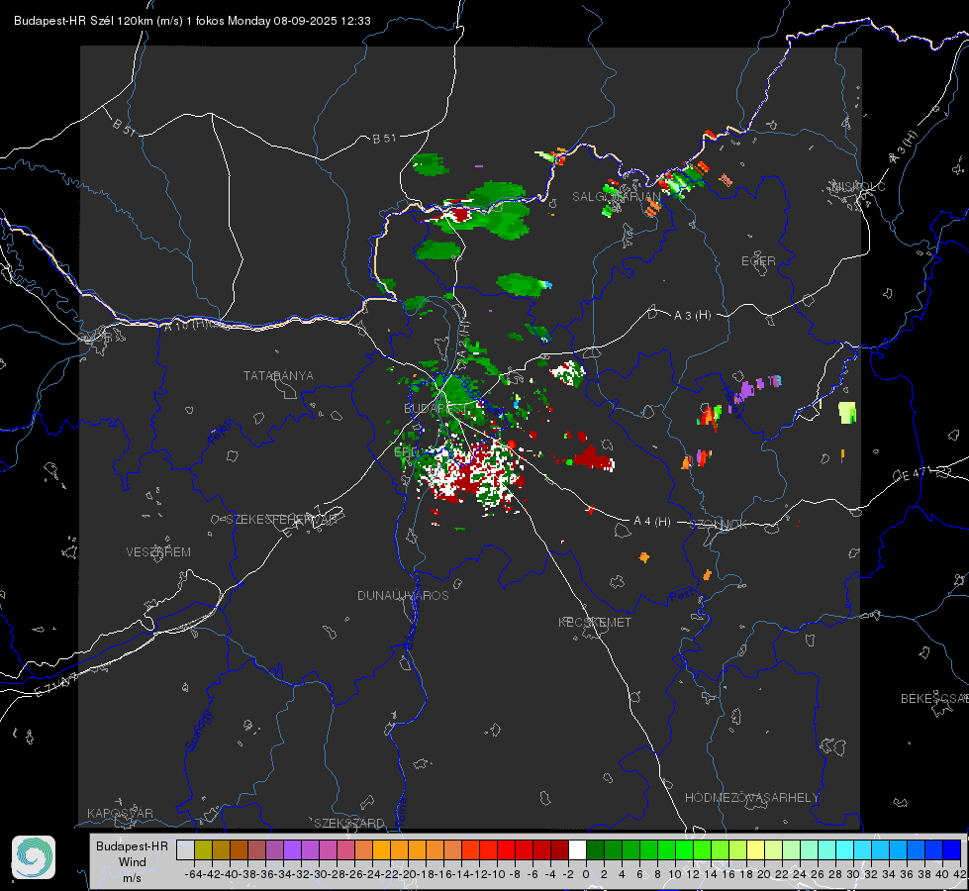
Task: Click the swirl logo icon at bottom-left
Action: (34, 857)
